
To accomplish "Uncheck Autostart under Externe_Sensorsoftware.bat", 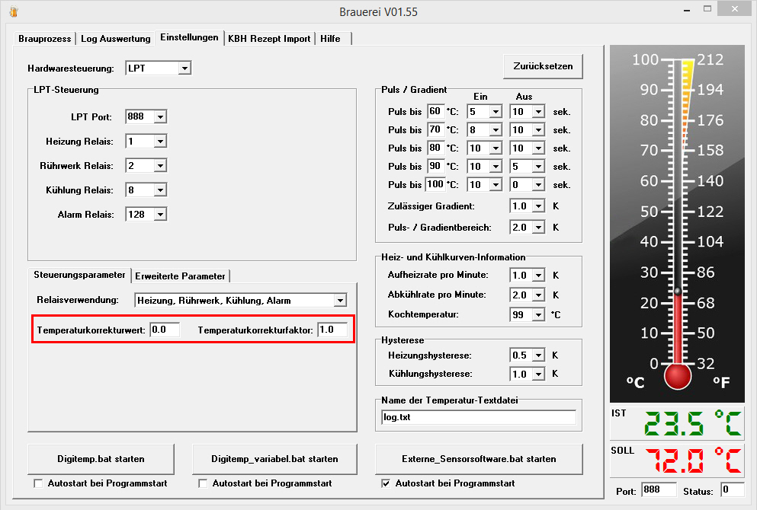I will [x=386, y=483].
